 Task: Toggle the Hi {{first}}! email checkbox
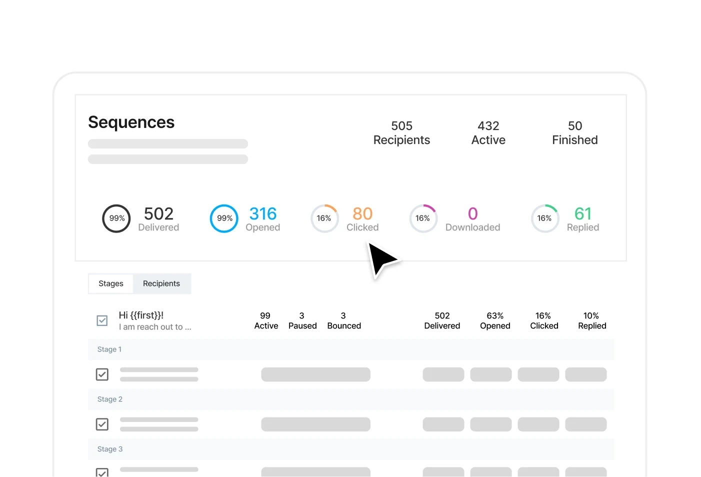point(102,320)
